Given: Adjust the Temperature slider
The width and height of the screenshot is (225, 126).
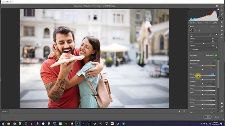Looking at the screenshot, I should (202, 65).
